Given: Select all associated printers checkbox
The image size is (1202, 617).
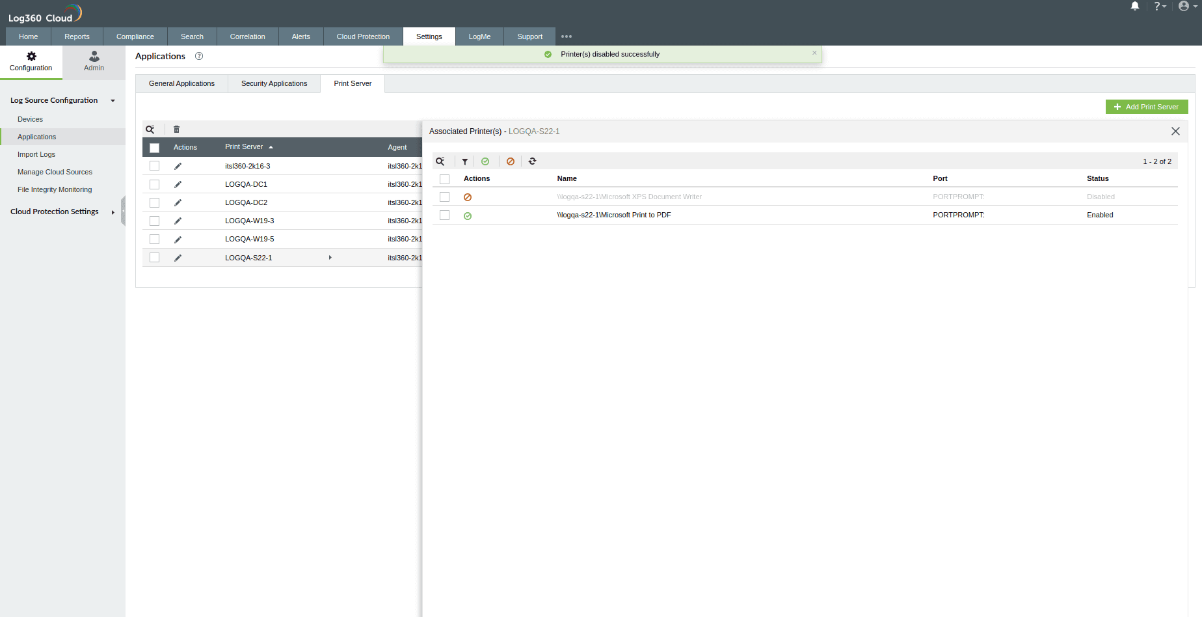Looking at the screenshot, I should click(445, 179).
